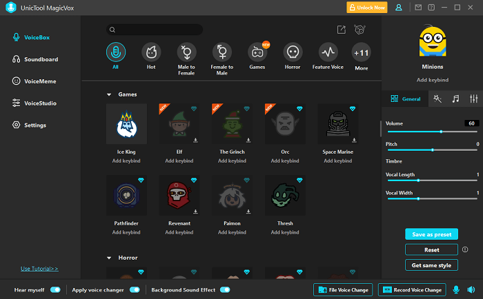Adjust the Volume slider
Screen dimensions: 483x299
click(440, 131)
